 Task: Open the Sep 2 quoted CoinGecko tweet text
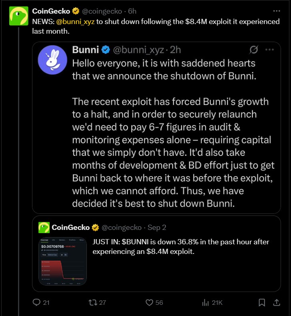pos(181,247)
